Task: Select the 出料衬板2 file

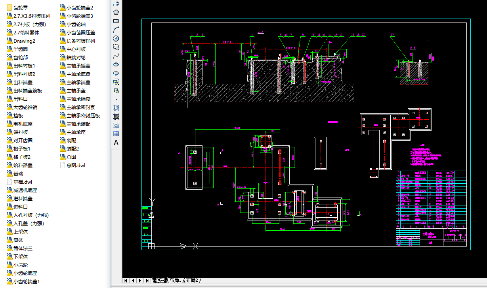Action: [21, 74]
